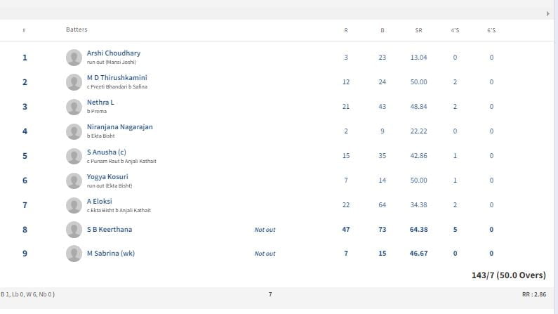Click Arshi Choudhary's avatar icon
The image size is (558, 314).
tap(74, 58)
